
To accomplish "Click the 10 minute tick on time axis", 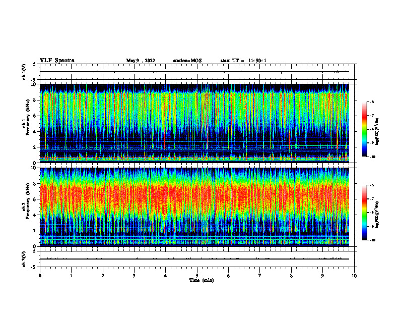I will (354, 276).
